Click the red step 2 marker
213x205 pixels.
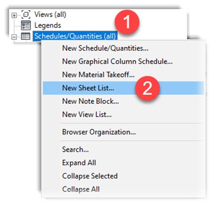coord(148,88)
